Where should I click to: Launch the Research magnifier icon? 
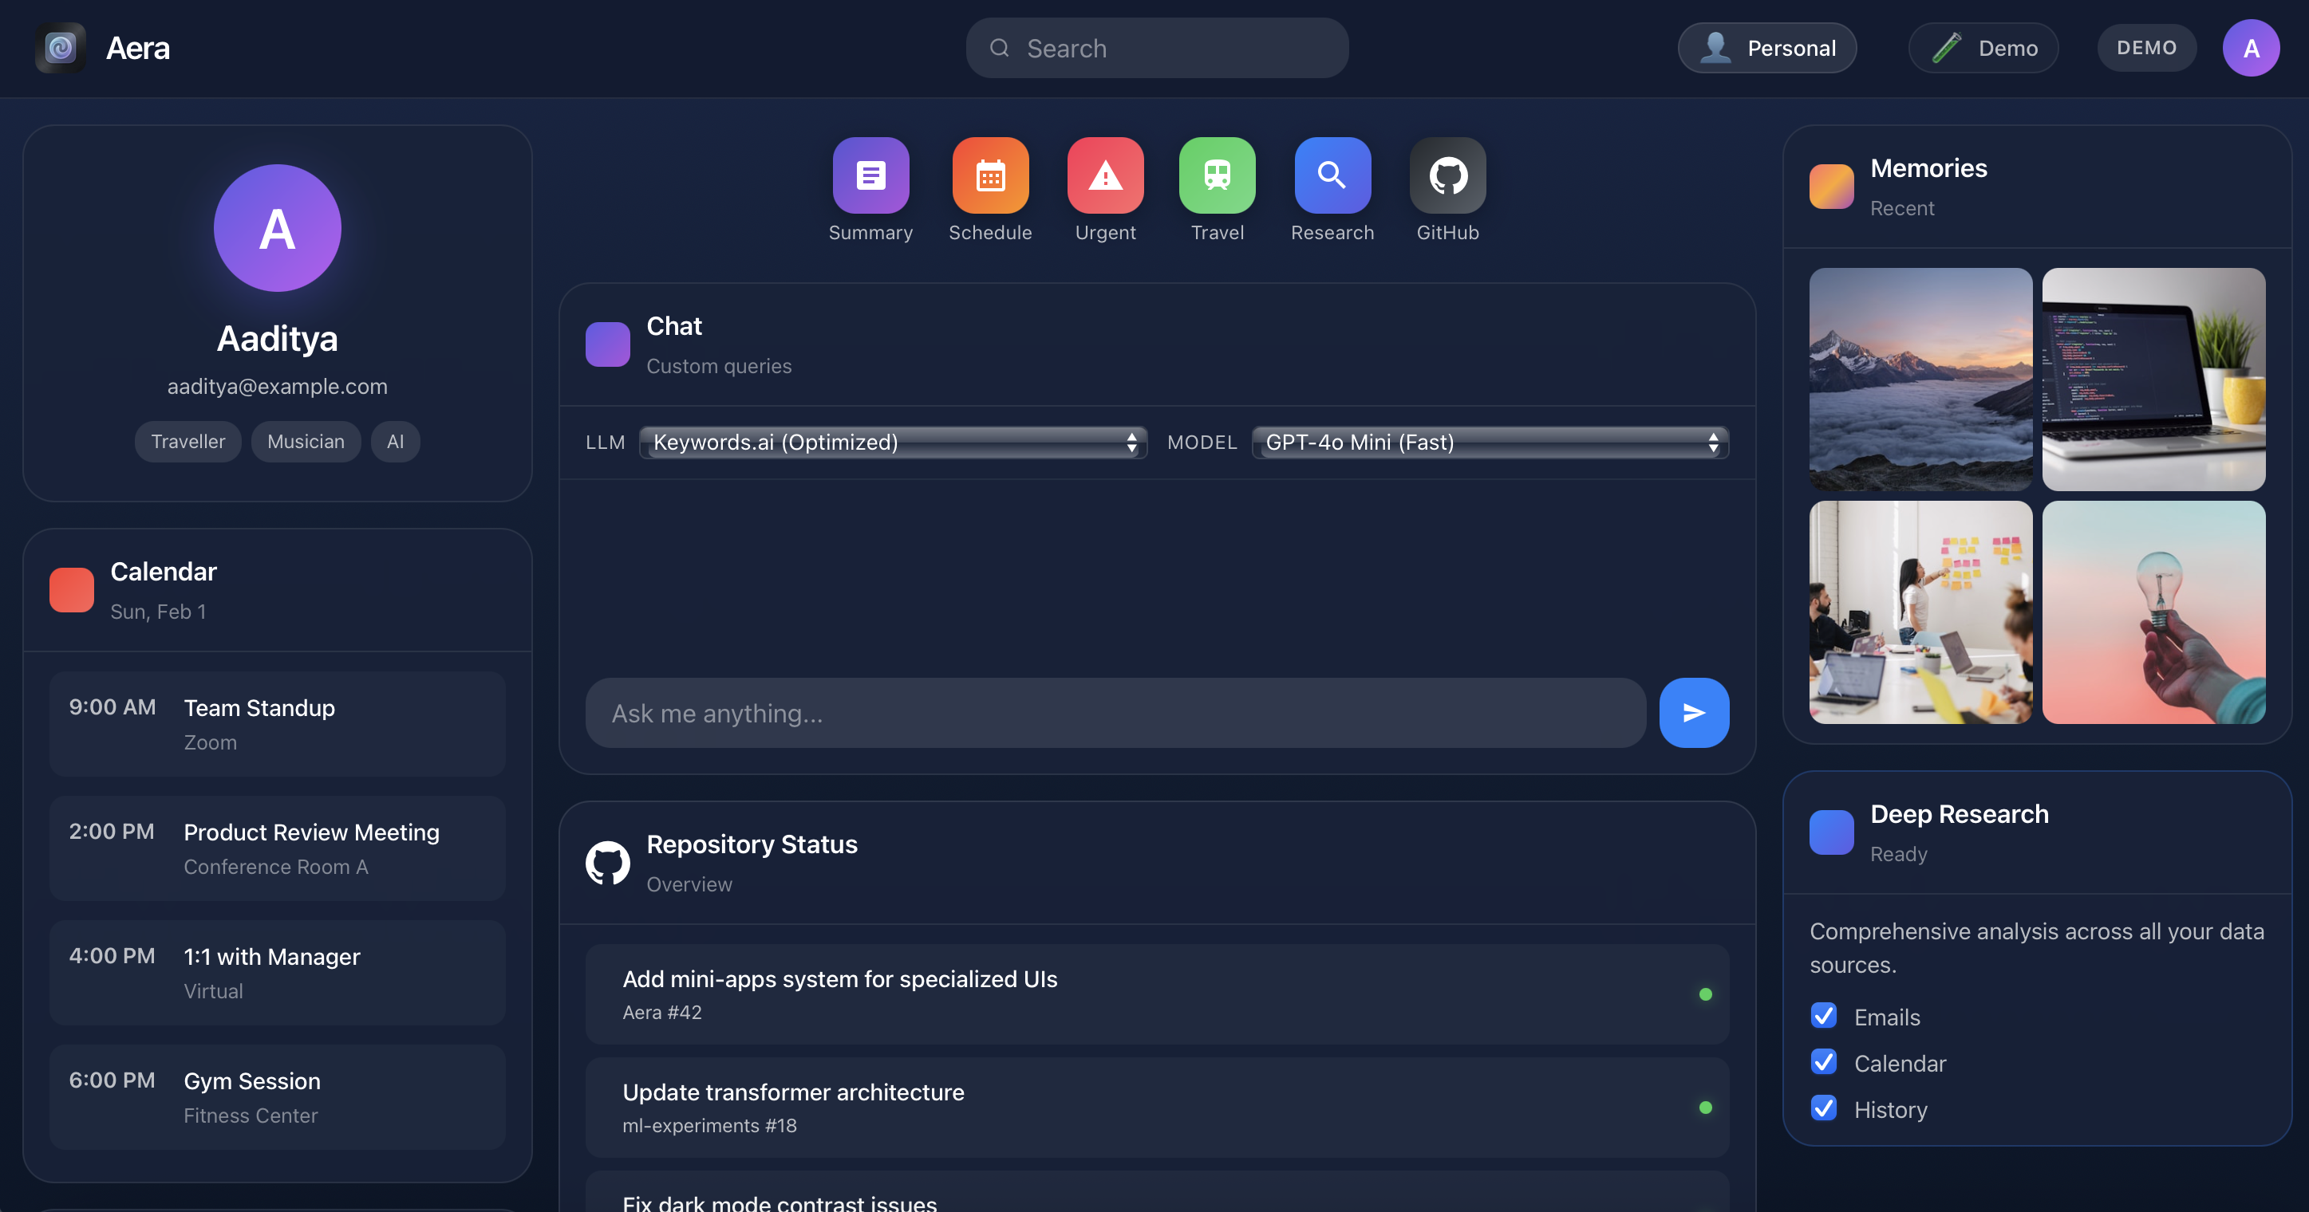click(x=1332, y=175)
